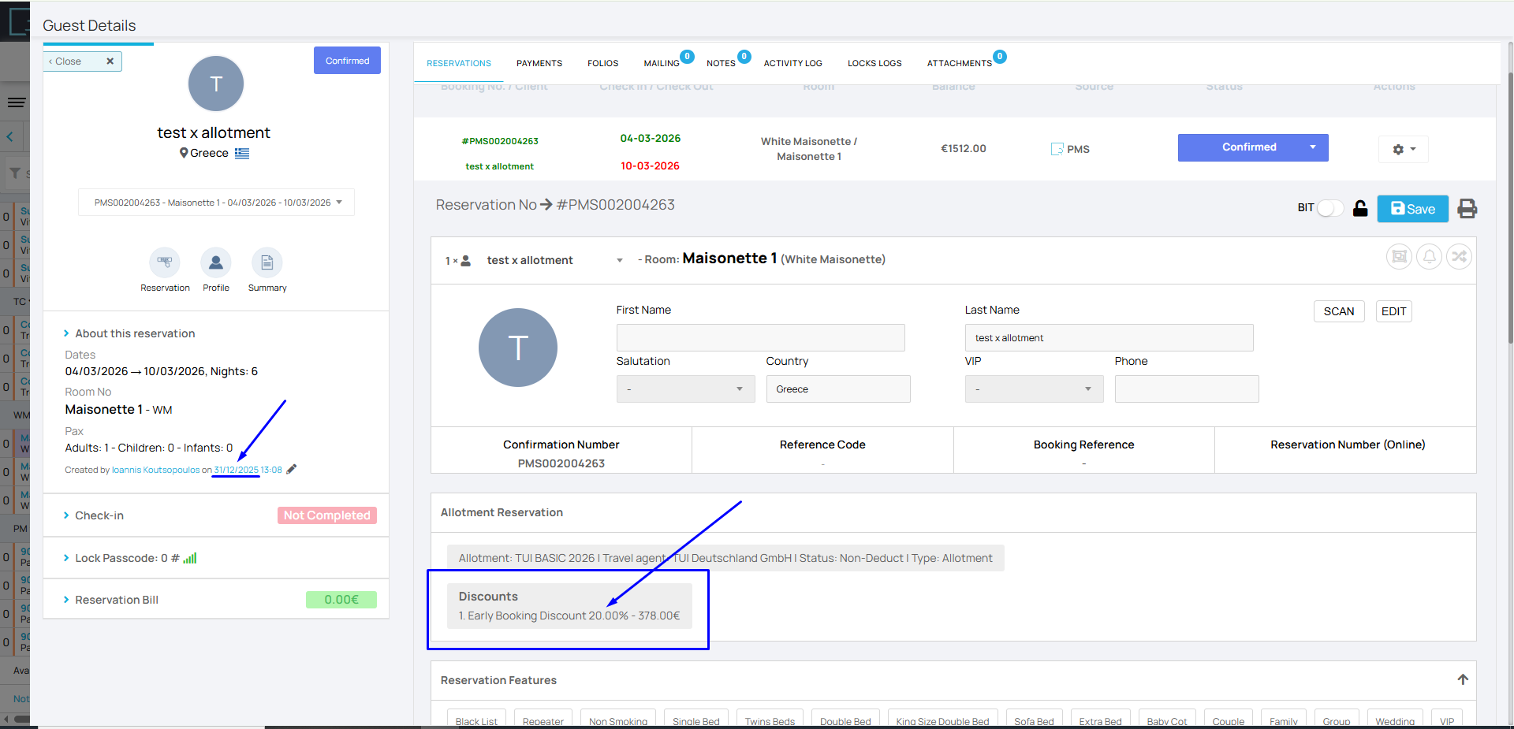
Task: Toggle the BIT switch
Action: [x=1330, y=208]
